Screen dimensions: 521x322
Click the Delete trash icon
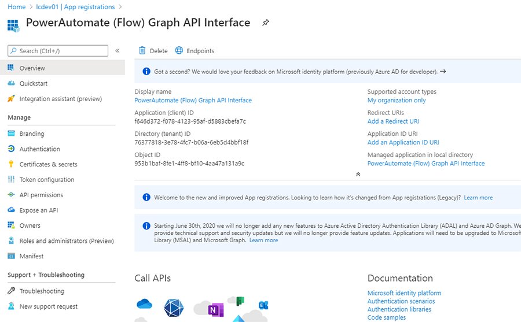point(142,51)
